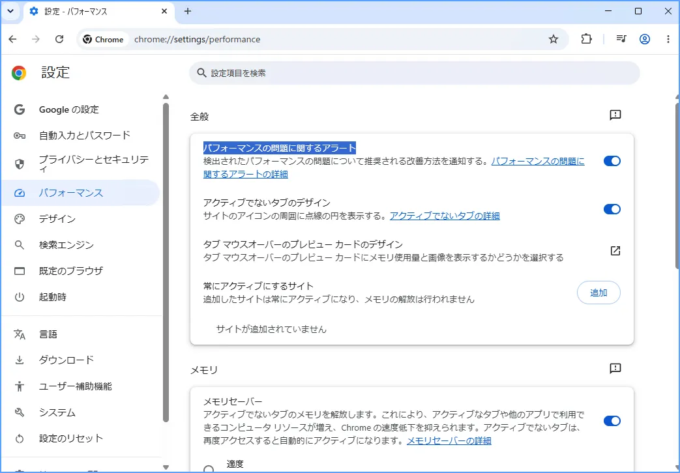This screenshot has height=473, width=680.
Task: Open a new tab with plus button
Action: pyautogui.click(x=187, y=11)
